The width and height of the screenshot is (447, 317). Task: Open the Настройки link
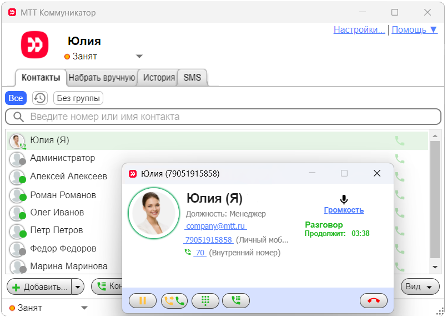click(x=359, y=30)
